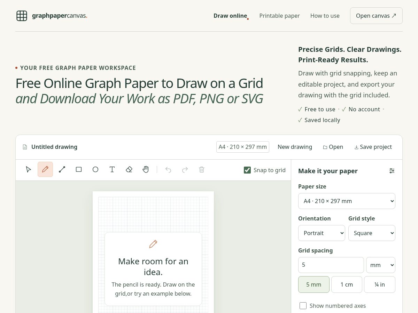Toggle the Snap to grid checkbox
Image resolution: width=418 pixels, height=313 pixels.
click(x=247, y=170)
